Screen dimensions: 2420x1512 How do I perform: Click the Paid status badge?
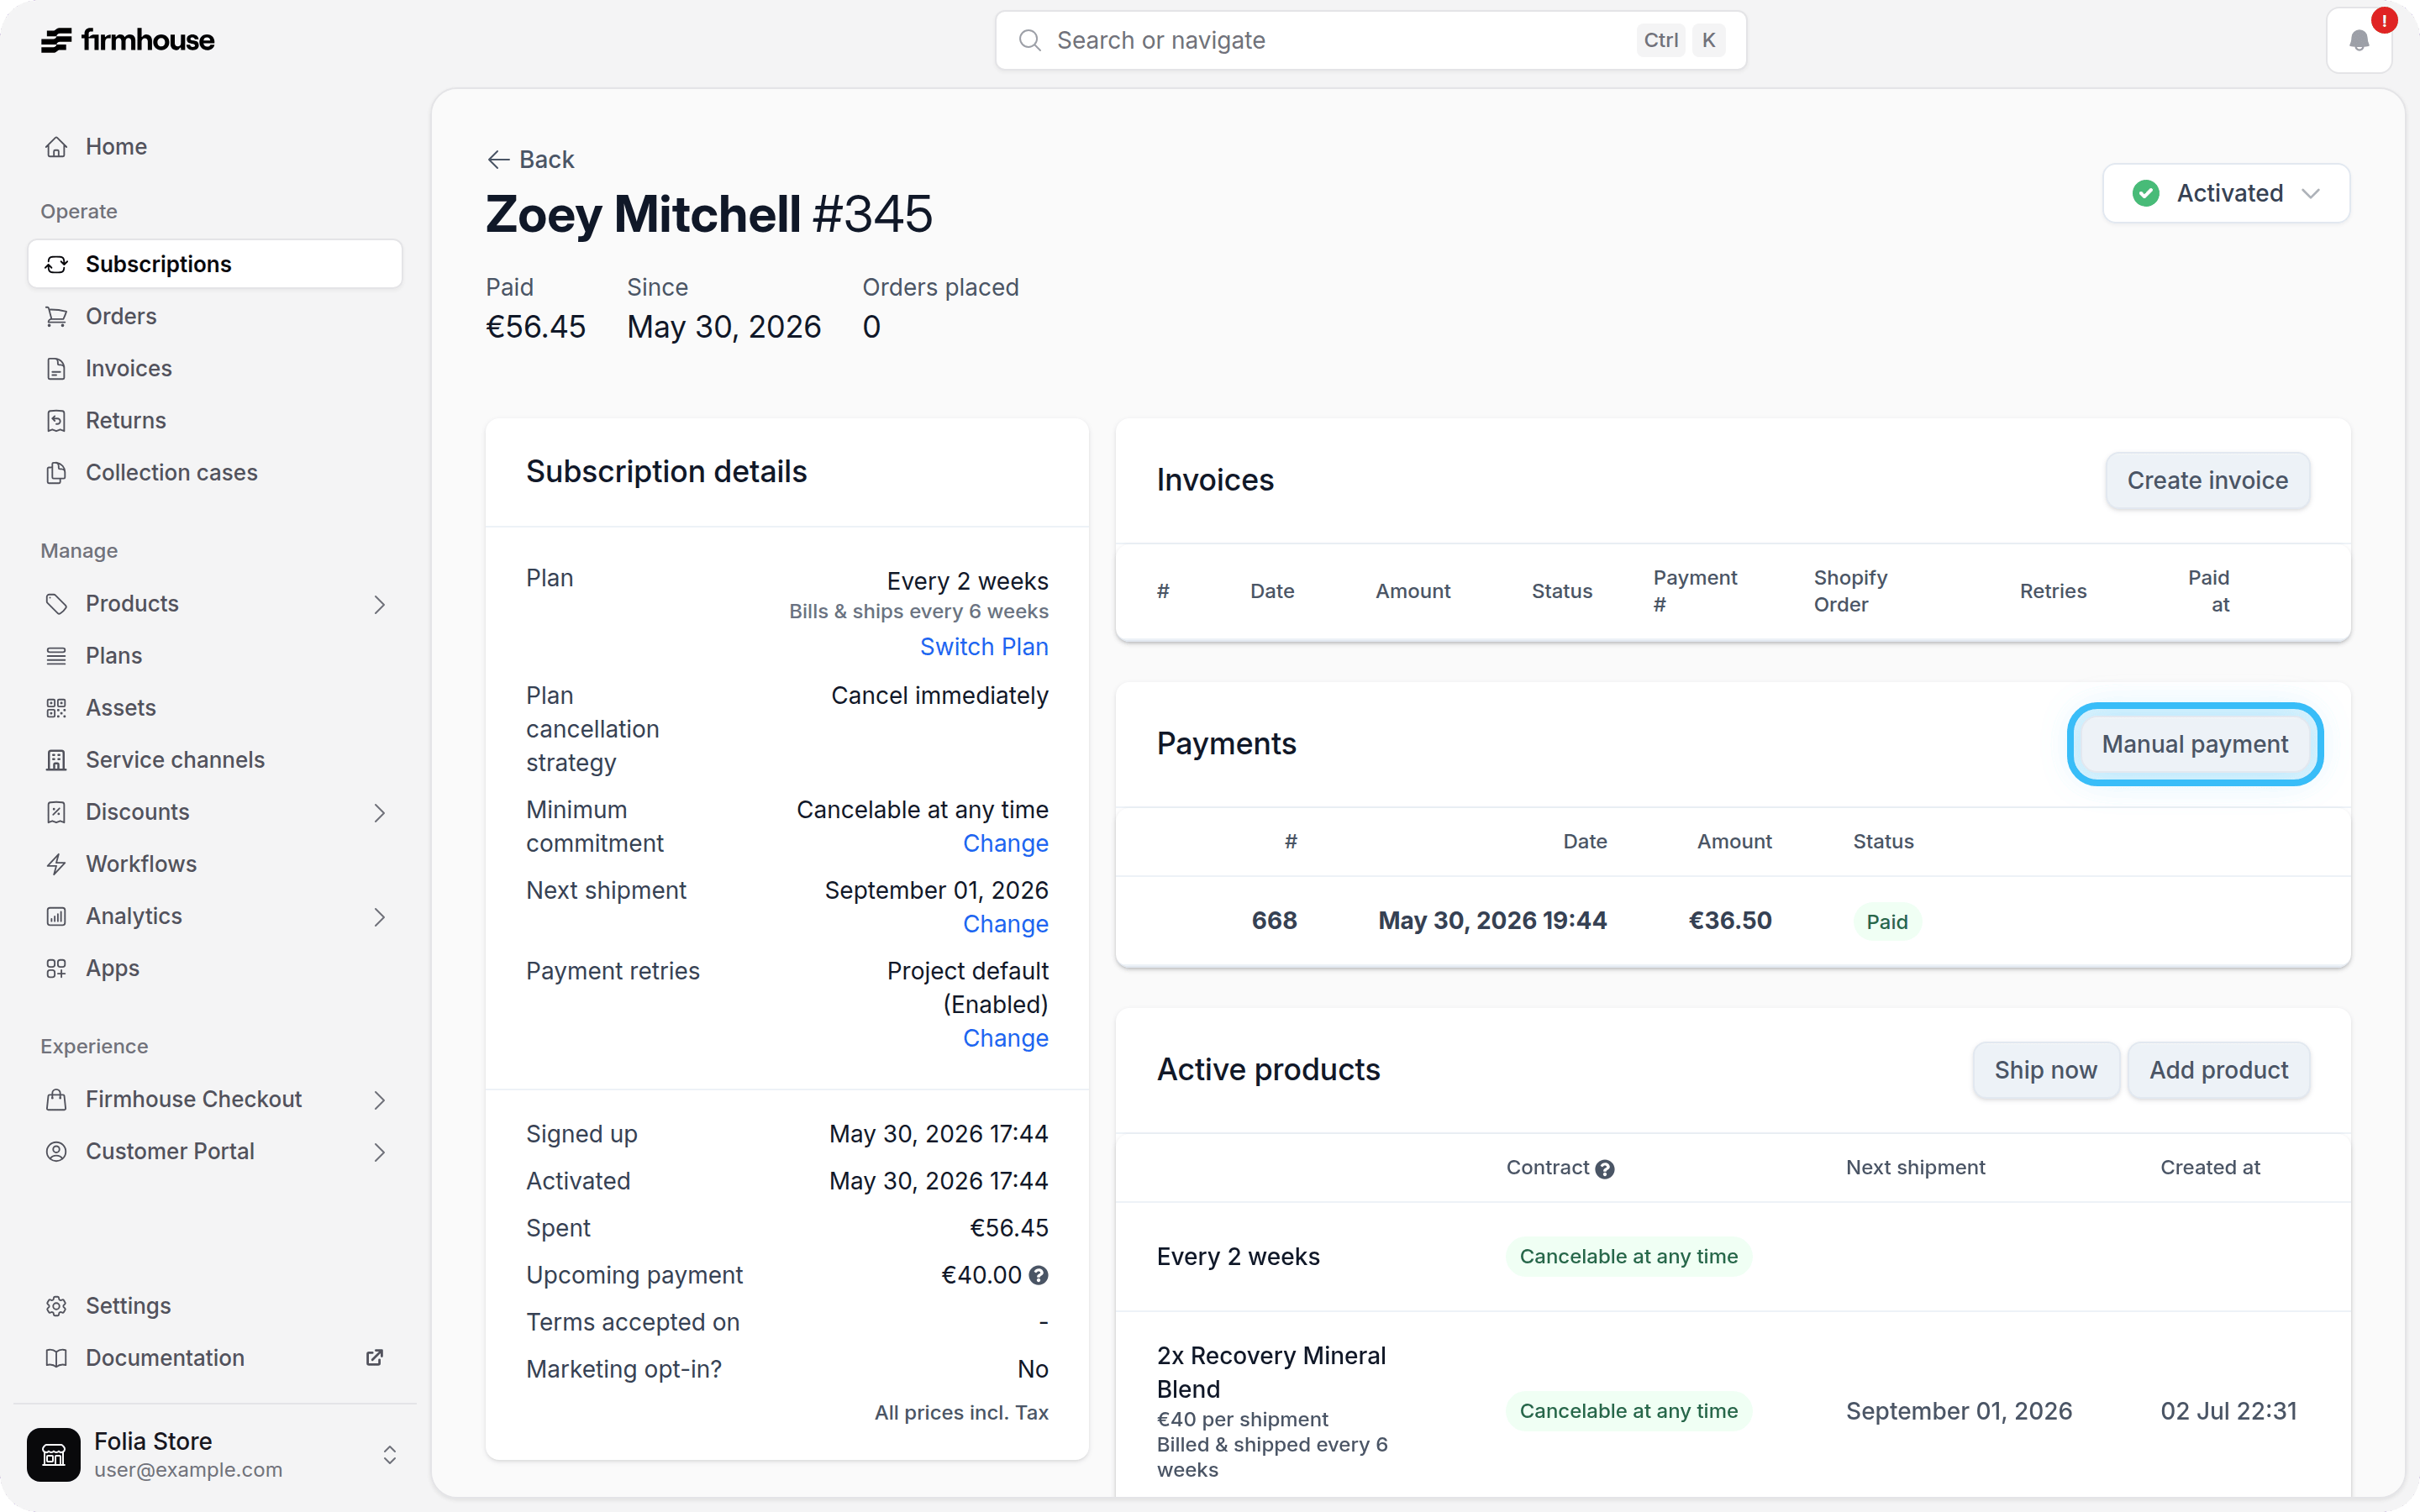(x=1886, y=922)
